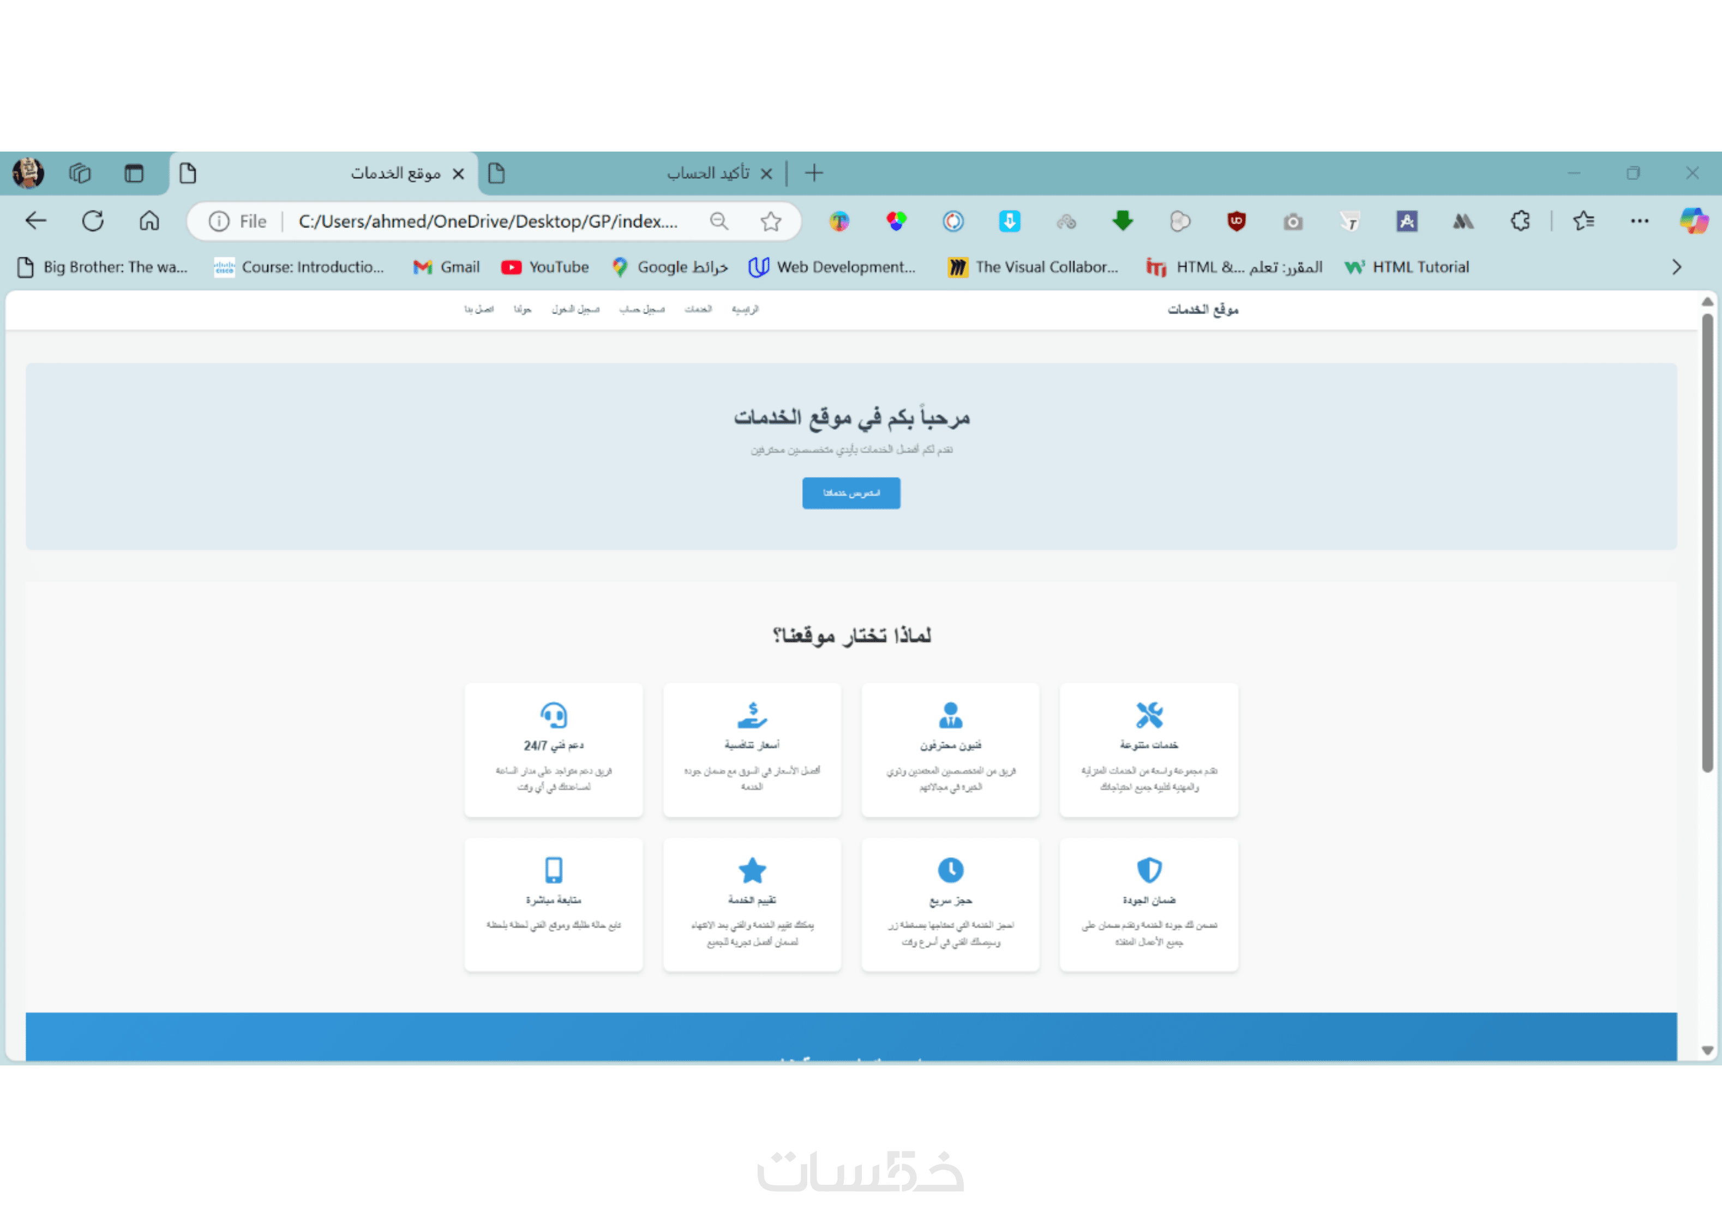
Task: Click the address bar URL field
Action: coord(488,221)
